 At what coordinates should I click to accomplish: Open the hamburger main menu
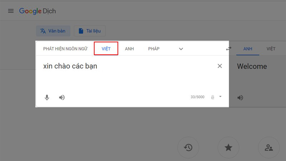(11, 11)
